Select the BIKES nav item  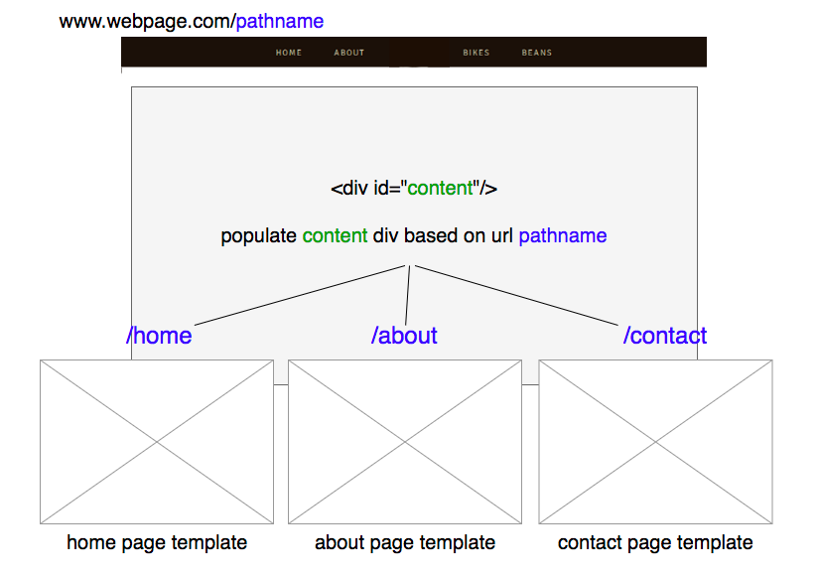pyautogui.click(x=476, y=53)
